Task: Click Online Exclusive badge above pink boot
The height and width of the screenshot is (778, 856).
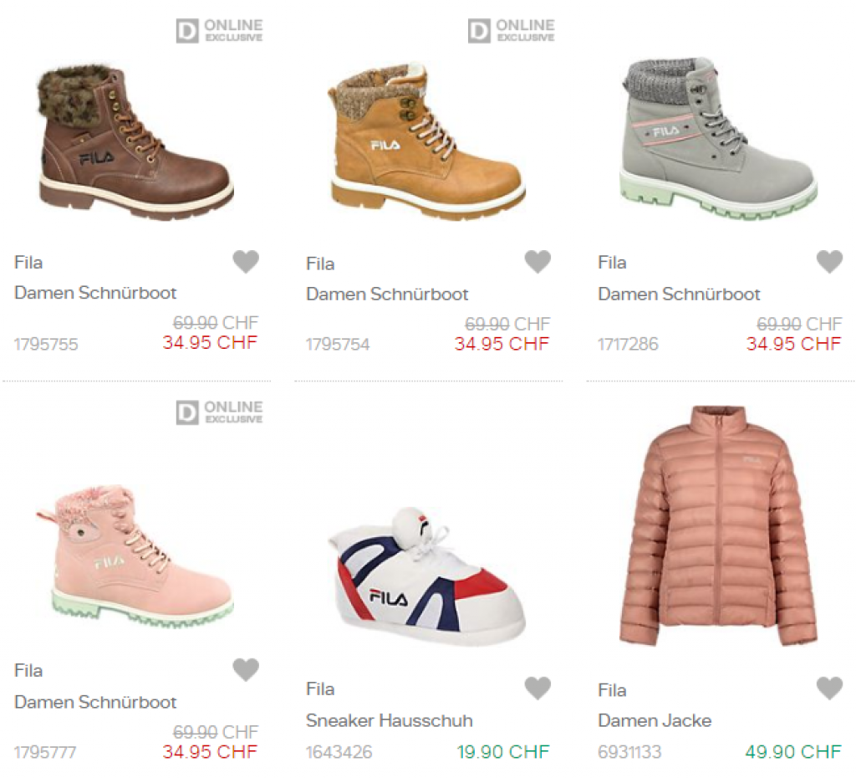Action: [220, 412]
